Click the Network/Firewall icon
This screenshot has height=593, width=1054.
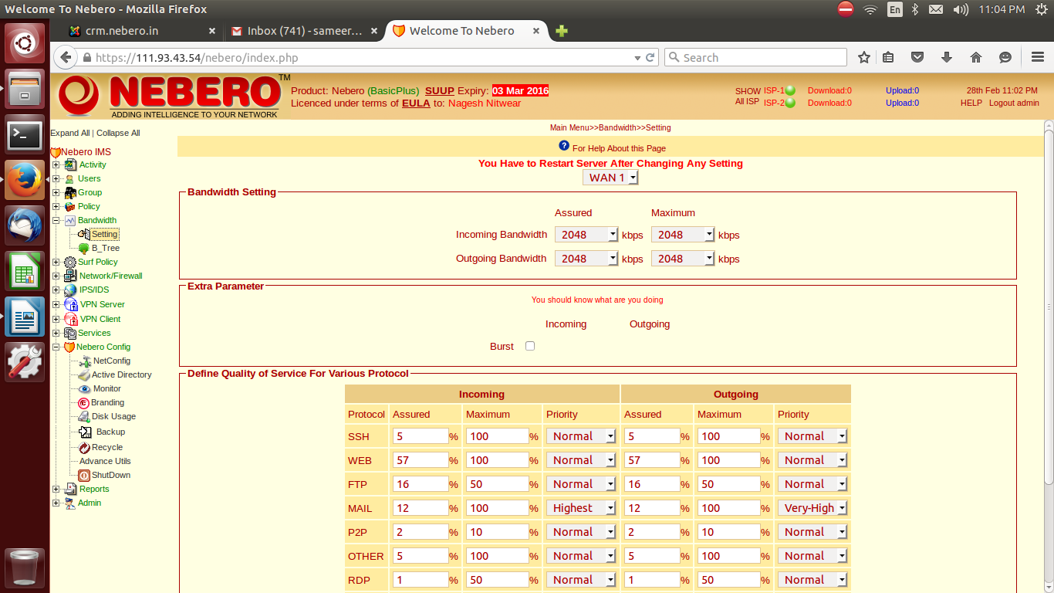click(71, 276)
